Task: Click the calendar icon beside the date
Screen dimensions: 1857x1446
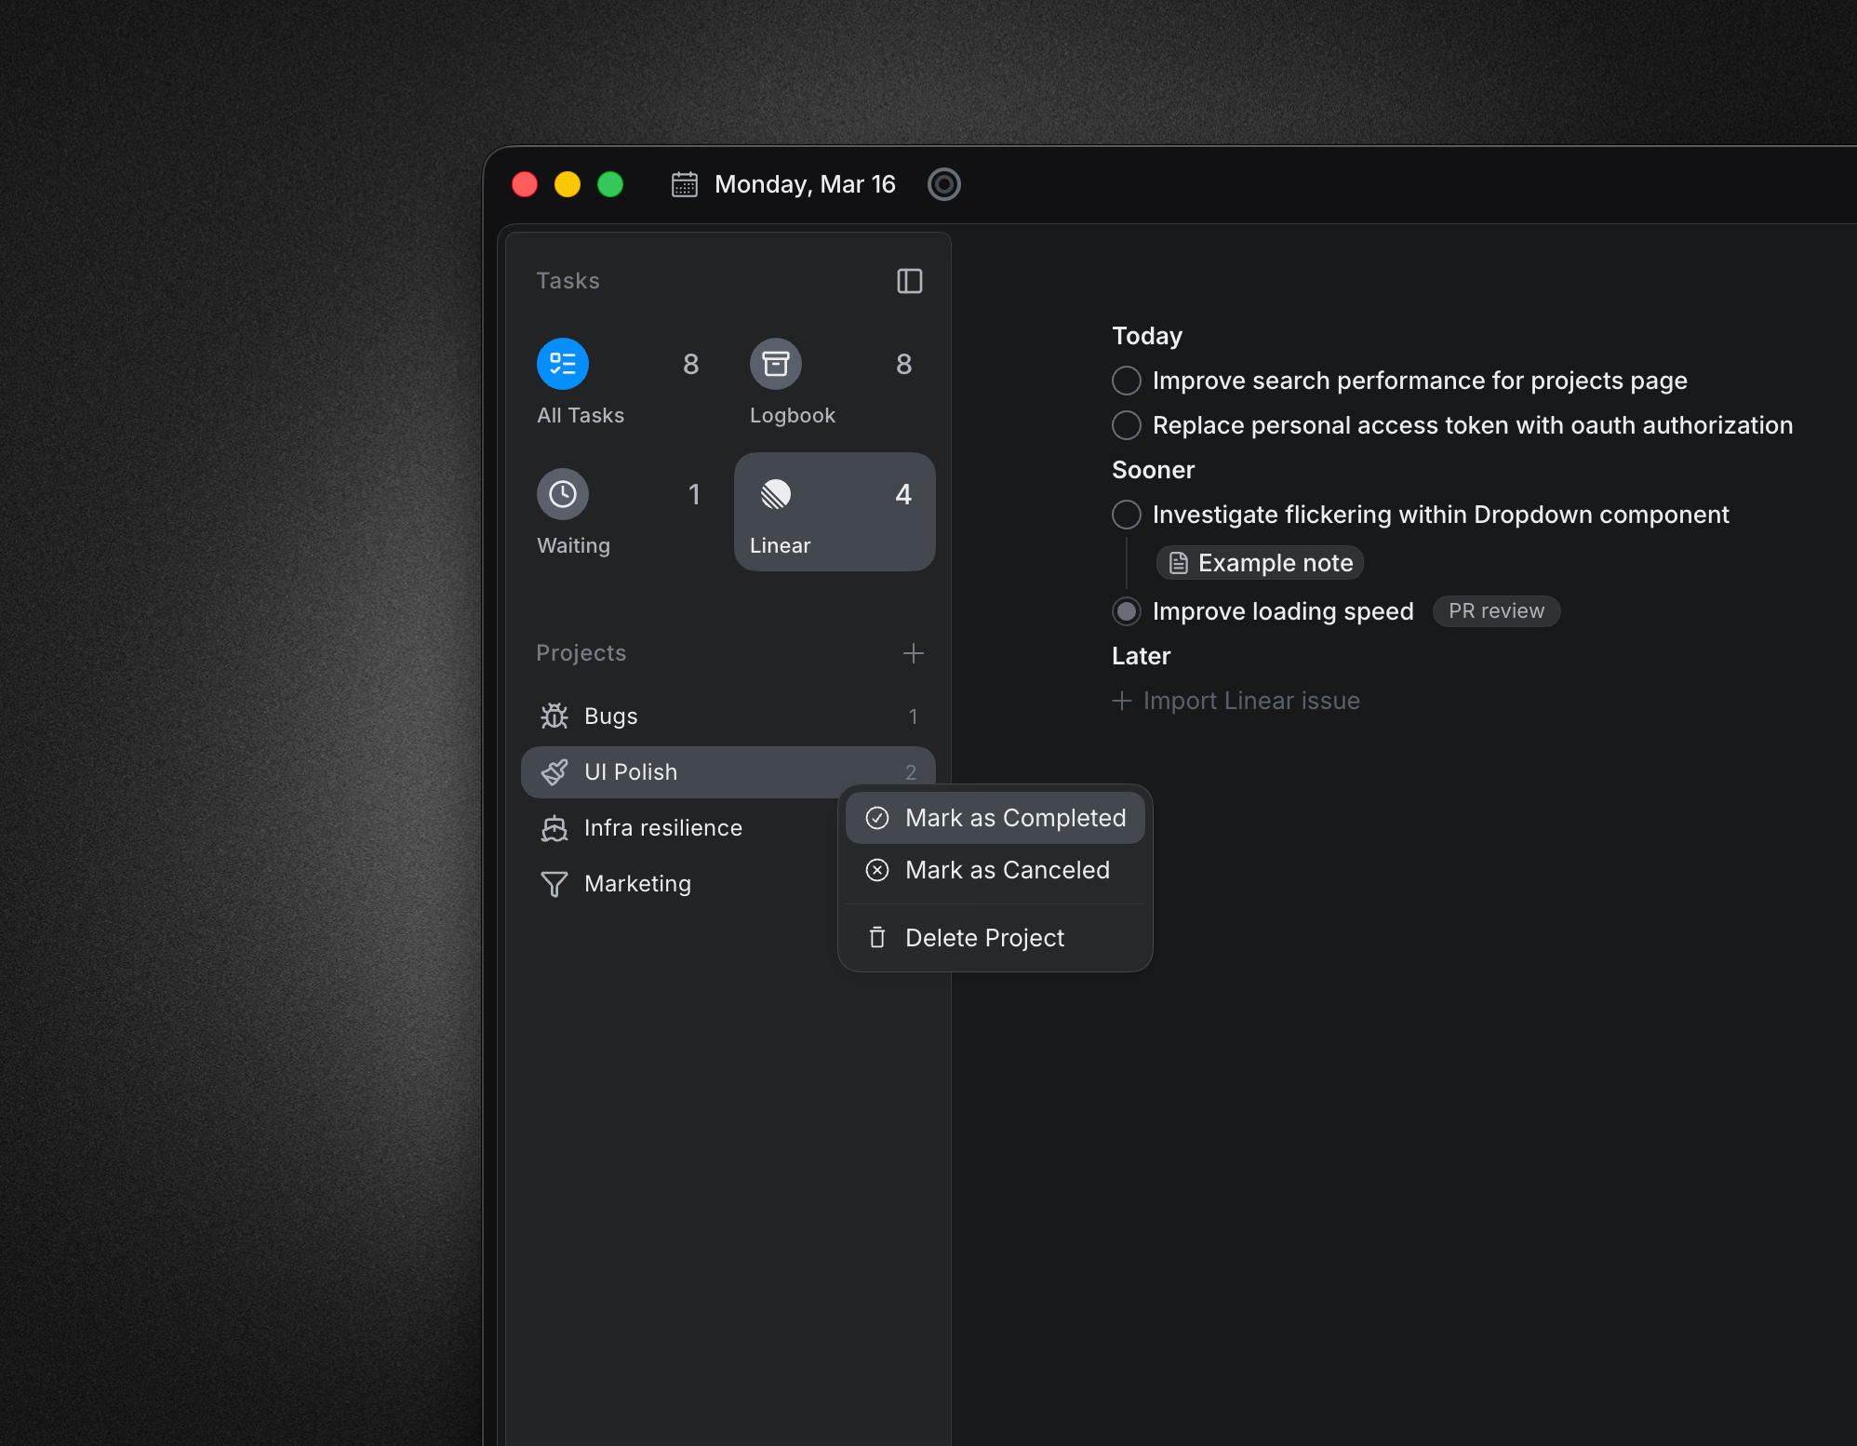Action: (x=685, y=184)
